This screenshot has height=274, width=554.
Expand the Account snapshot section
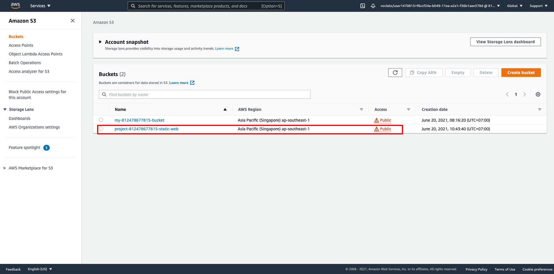(100, 42)
